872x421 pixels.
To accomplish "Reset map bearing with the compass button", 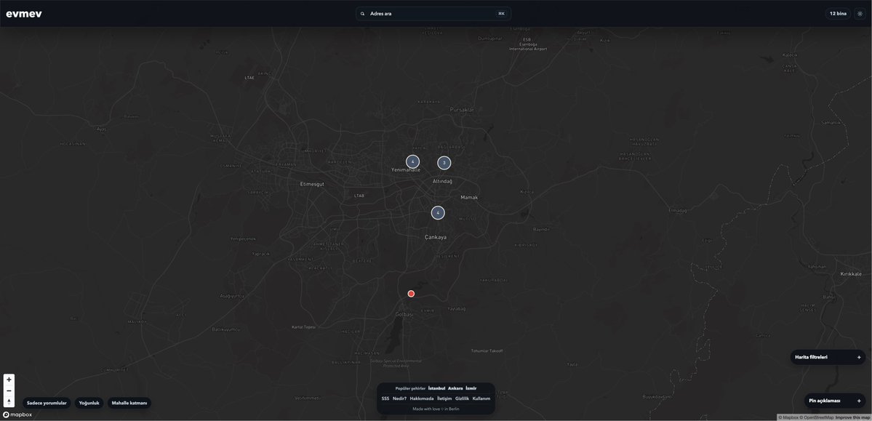I will click(9, 401).
